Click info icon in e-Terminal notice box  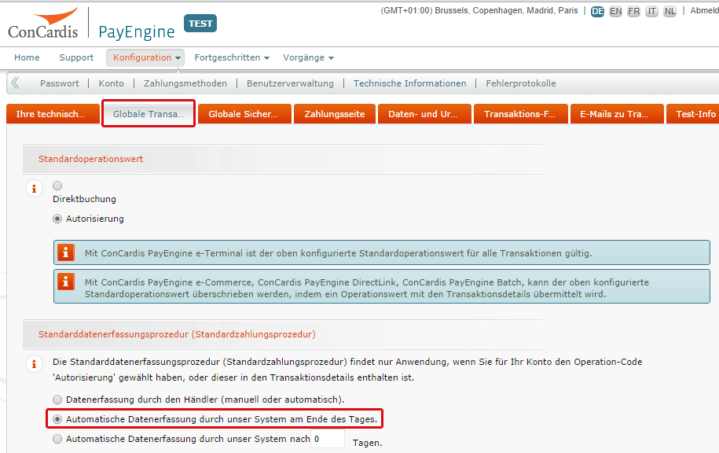[x=67, y=253]
